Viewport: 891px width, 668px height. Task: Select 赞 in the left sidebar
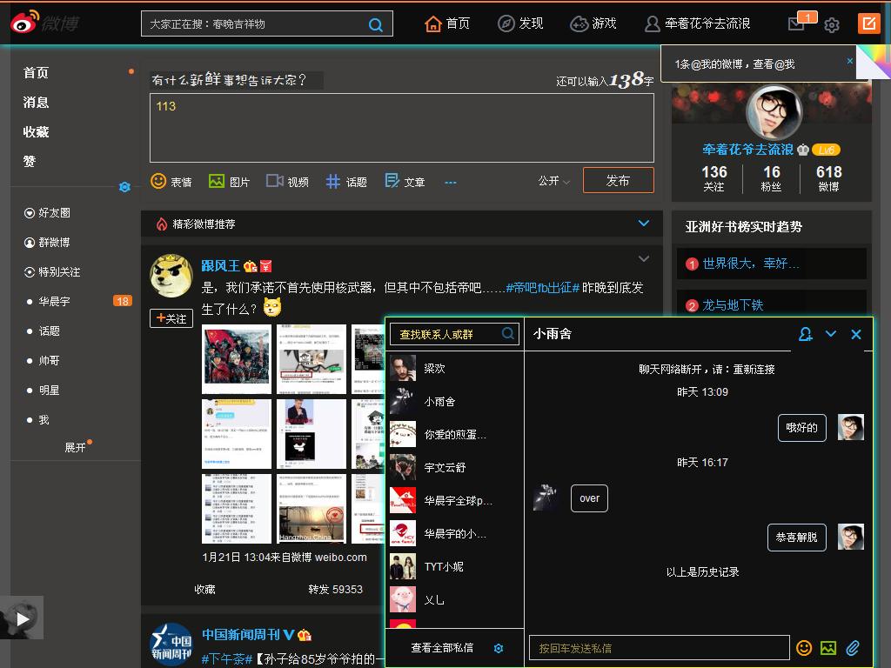tap(29, 161)
